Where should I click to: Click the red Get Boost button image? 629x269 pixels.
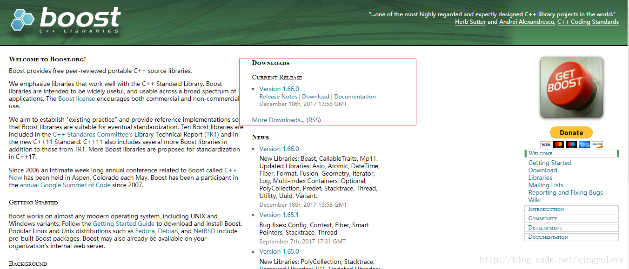click(x=571, y=87)
